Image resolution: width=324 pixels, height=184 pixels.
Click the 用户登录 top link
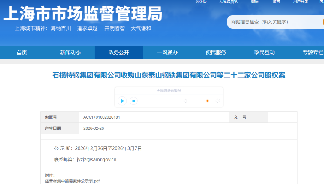click(301, 2)
